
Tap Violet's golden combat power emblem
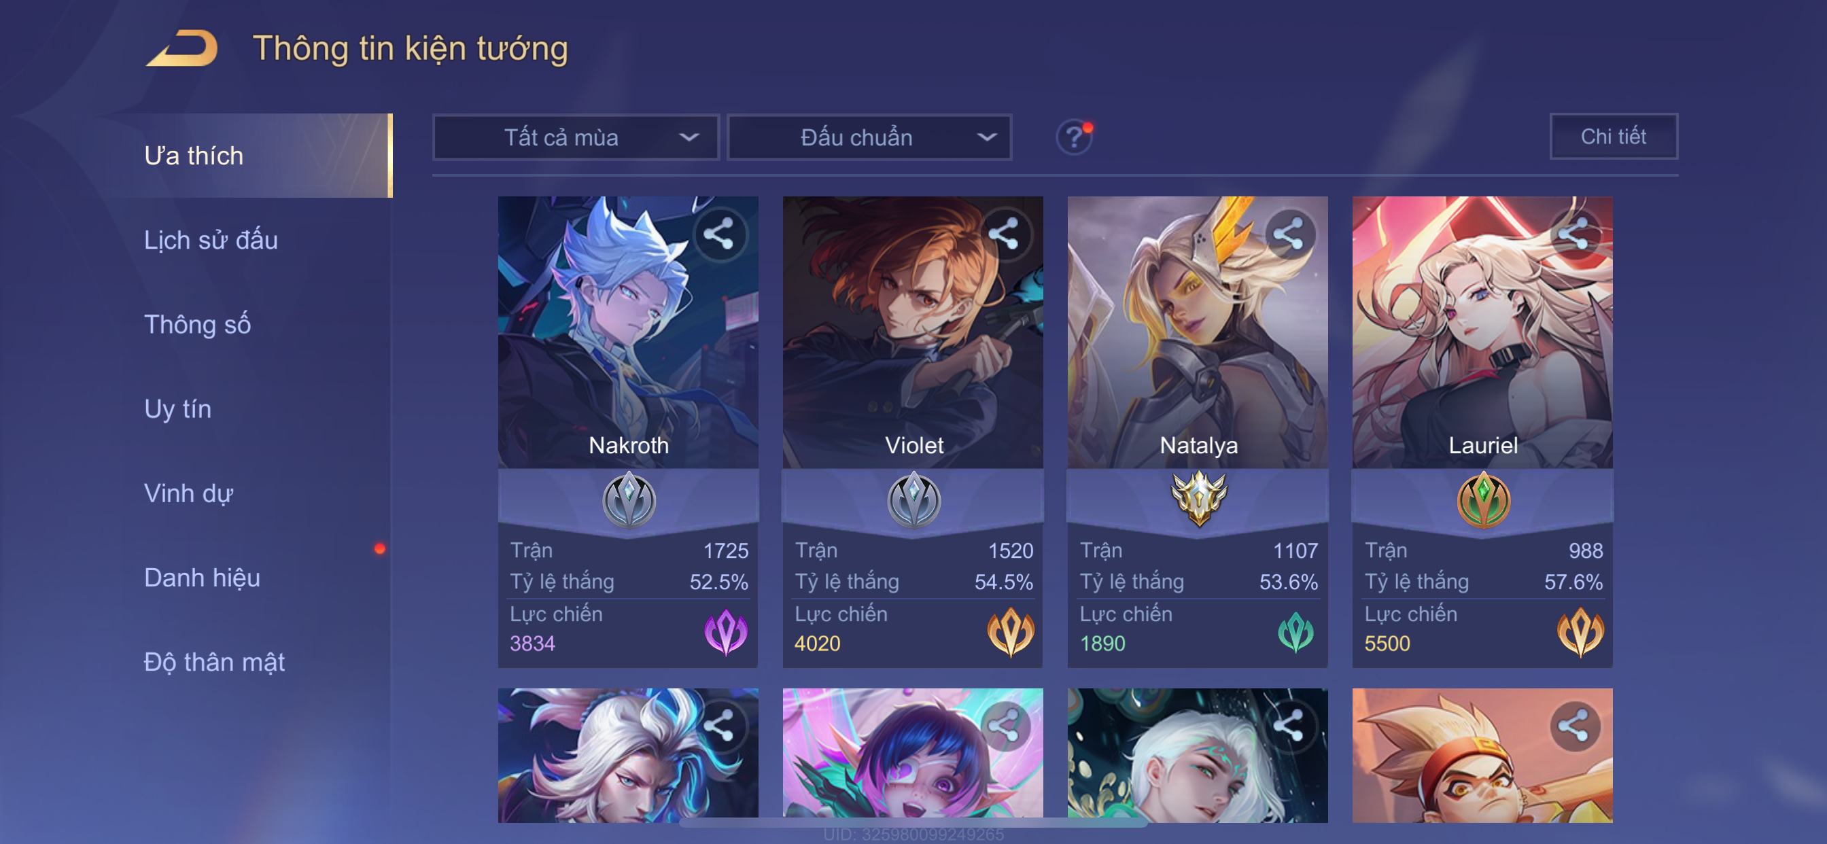pos(1010,632)
